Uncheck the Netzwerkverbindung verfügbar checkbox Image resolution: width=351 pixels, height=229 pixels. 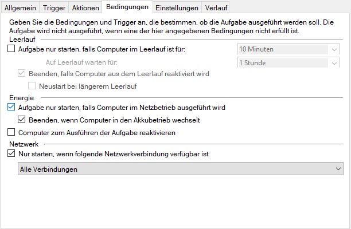pos(11,153)
